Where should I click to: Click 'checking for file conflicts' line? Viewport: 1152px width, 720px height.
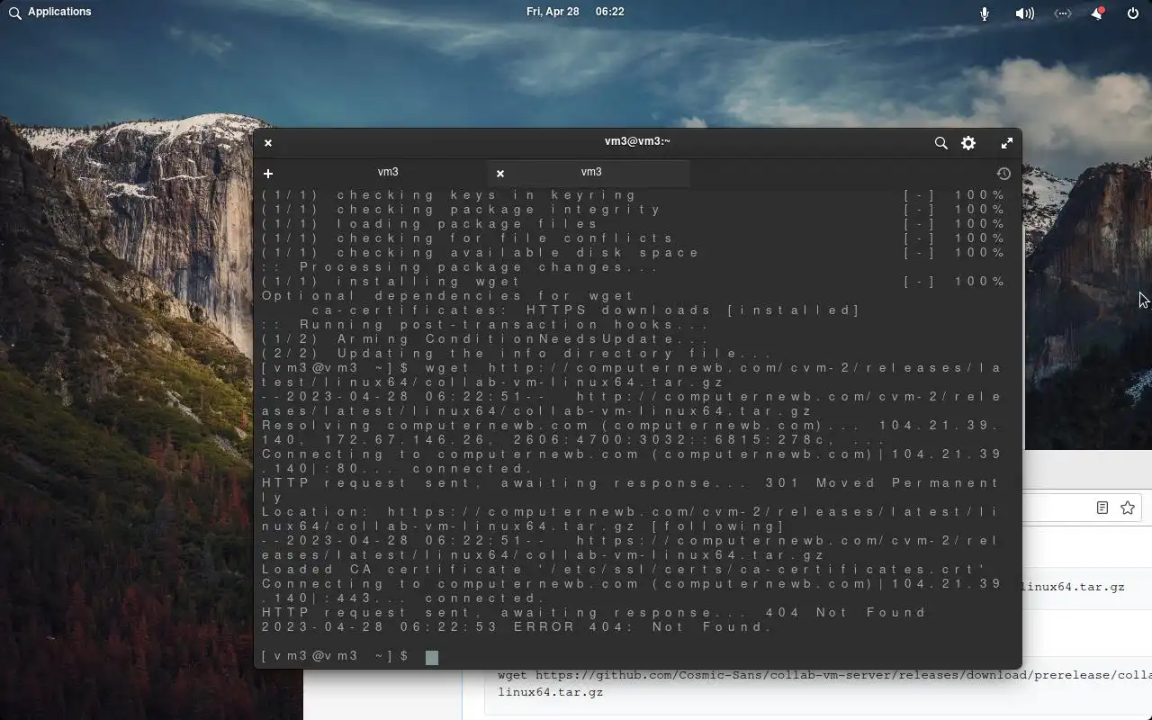tap(468, 238)
